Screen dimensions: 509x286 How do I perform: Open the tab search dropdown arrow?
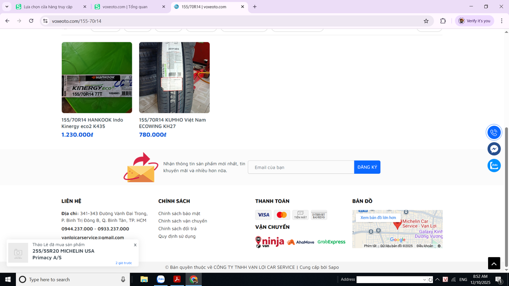[x=6, y=6]
